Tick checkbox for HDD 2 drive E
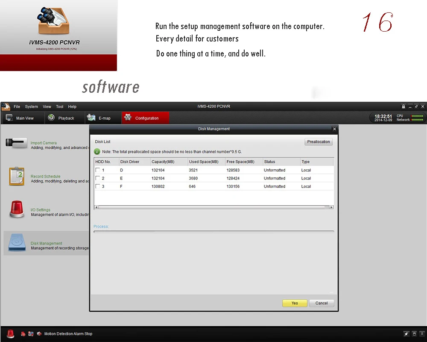Image resolution: width=427 pixels, height=342 pixels. coord(97,178)
